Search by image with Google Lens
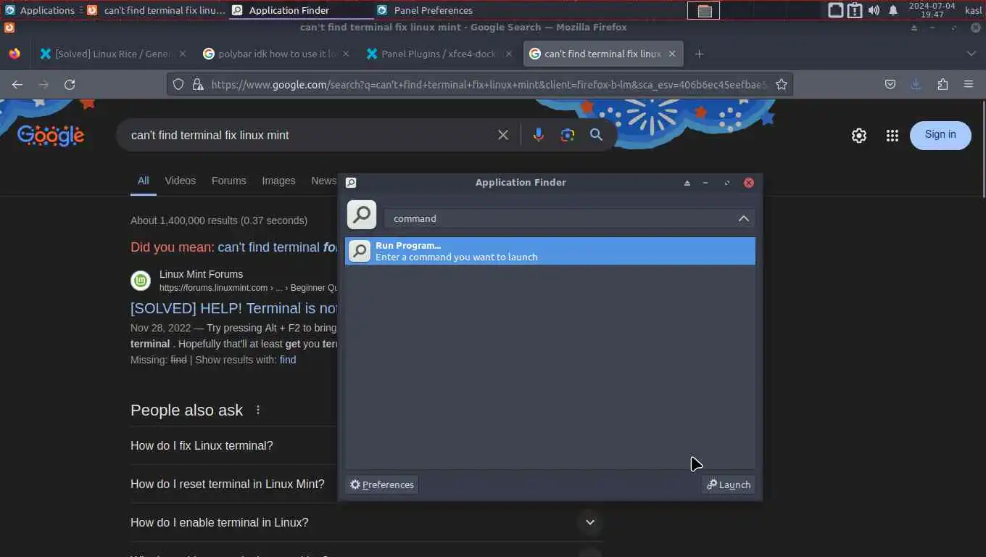 567,135
